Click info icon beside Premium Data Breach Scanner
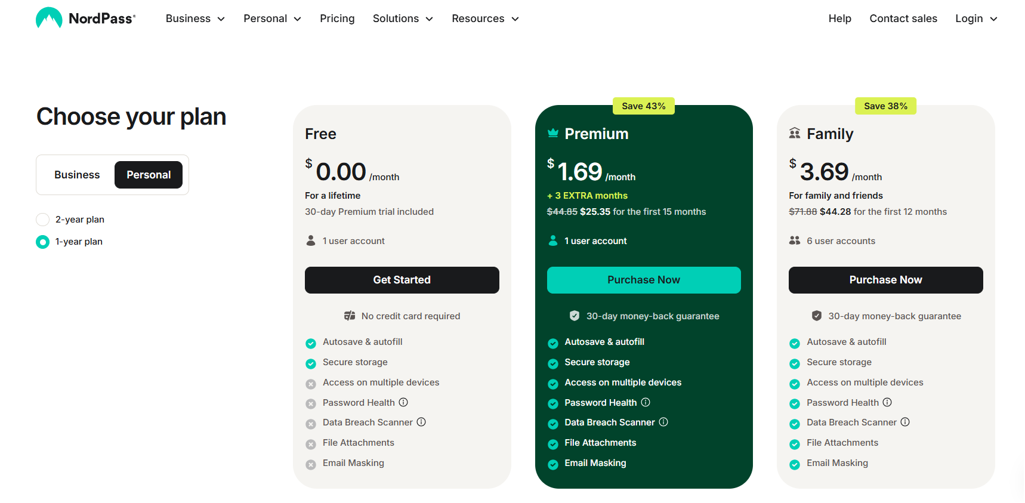This screenshot has width=1025, height=503. [663, 422]
